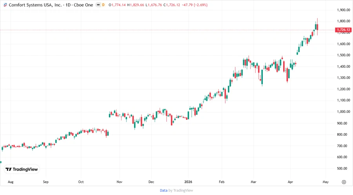Click the open value O1,774.14

tap(117, 5)
